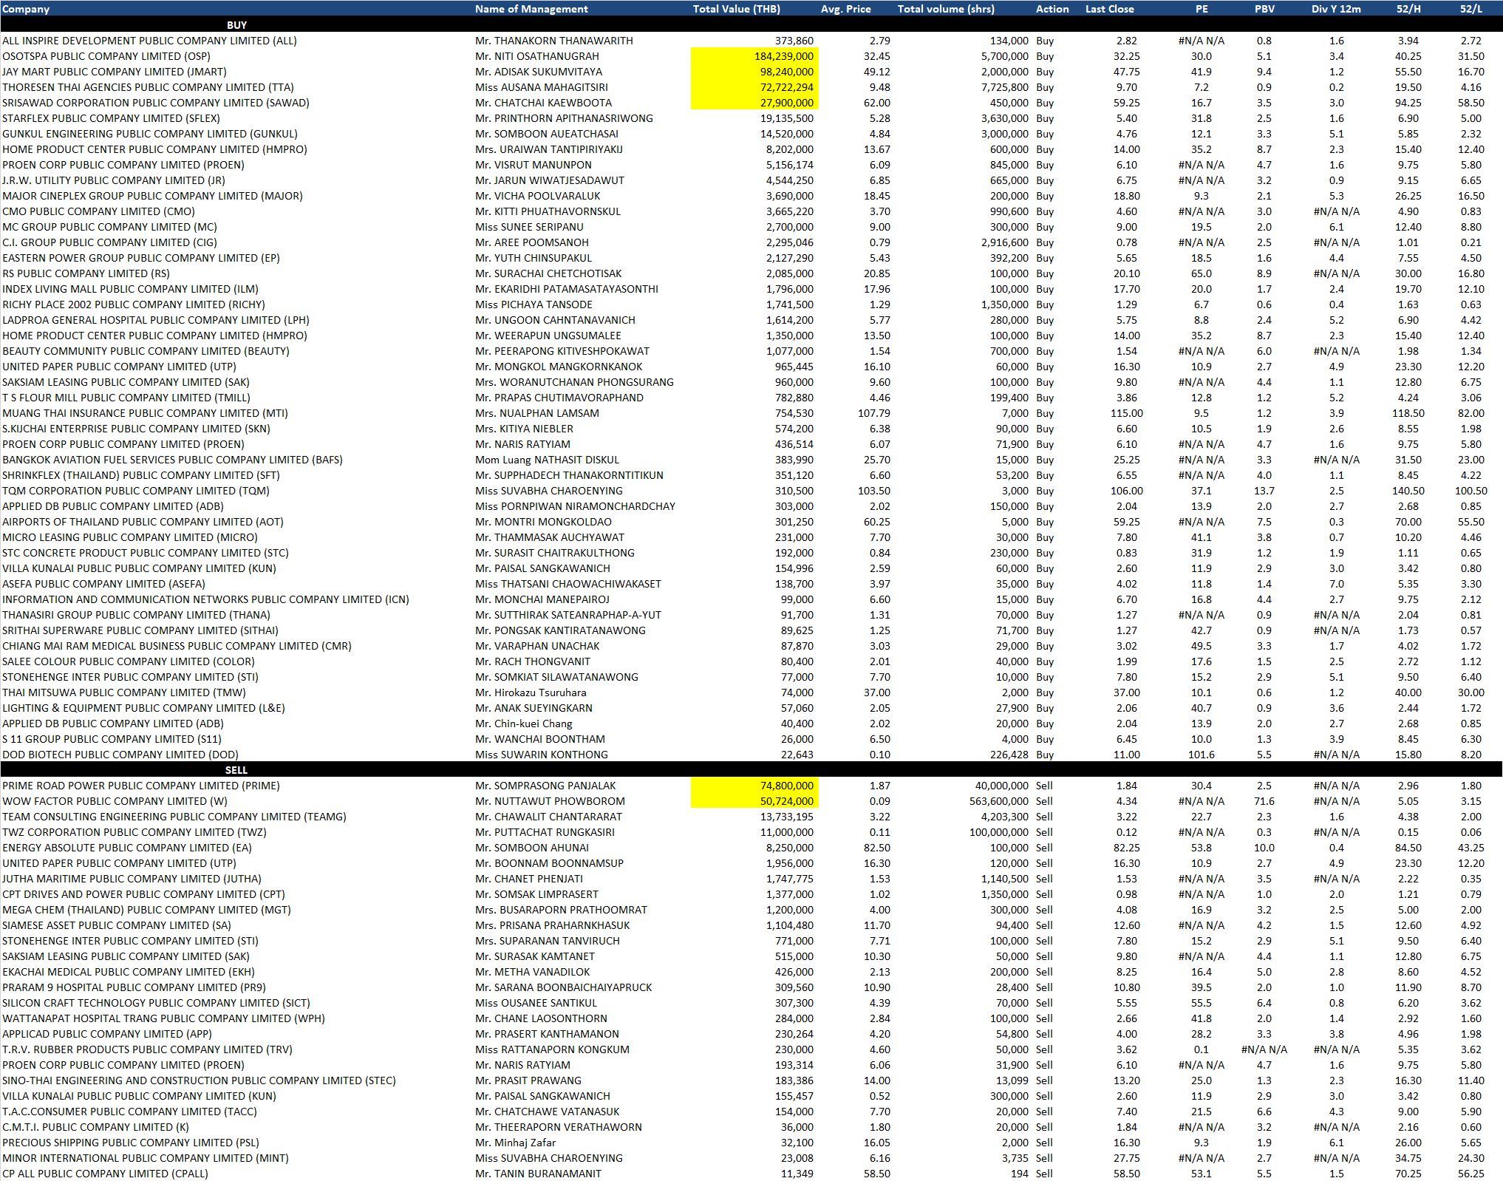Select INFORMATION AND COMMUNICATION NETWORKS (ICN) cell
This screenshot has height=1181, width=1503.
pyautogui.click(x=205, y=599)
